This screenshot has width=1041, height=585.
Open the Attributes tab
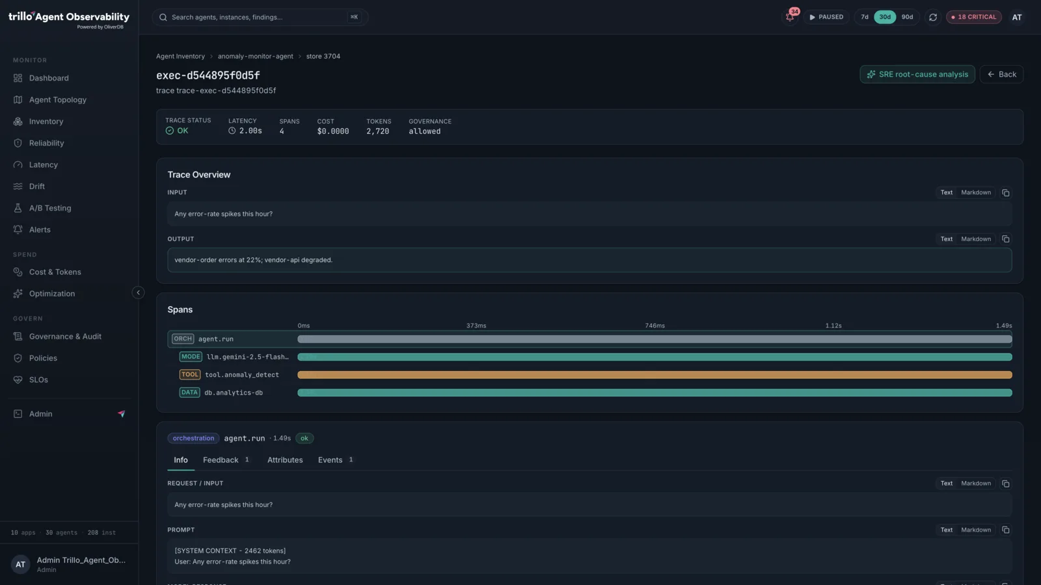coord(285,460)
